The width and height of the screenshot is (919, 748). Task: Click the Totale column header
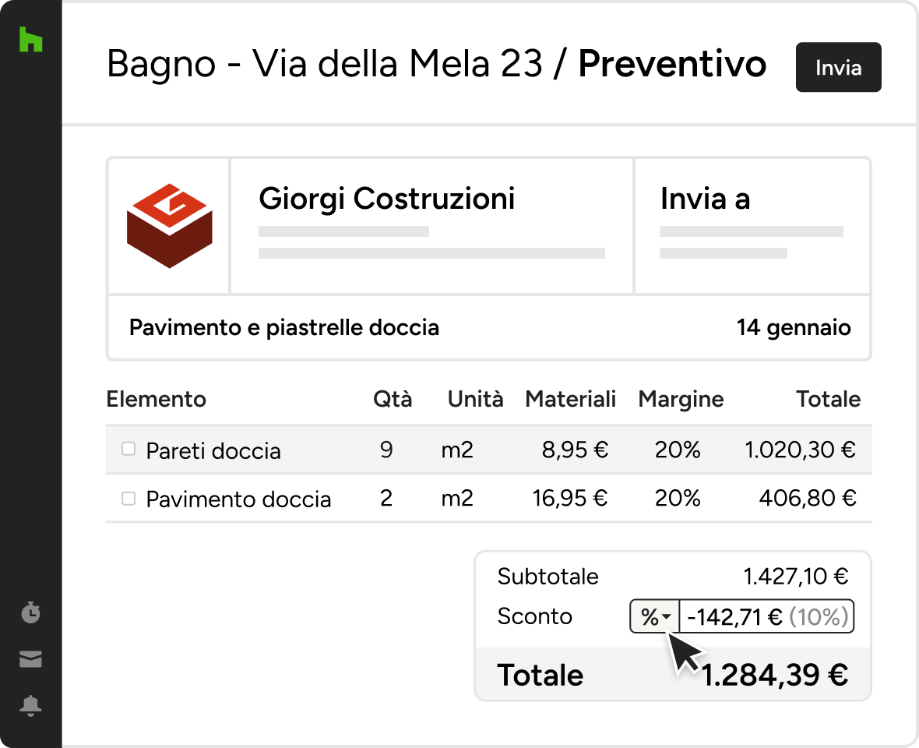828,399
